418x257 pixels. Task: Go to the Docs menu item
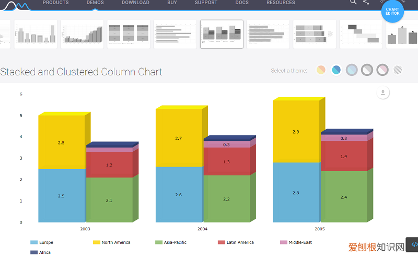click(242, 3)
